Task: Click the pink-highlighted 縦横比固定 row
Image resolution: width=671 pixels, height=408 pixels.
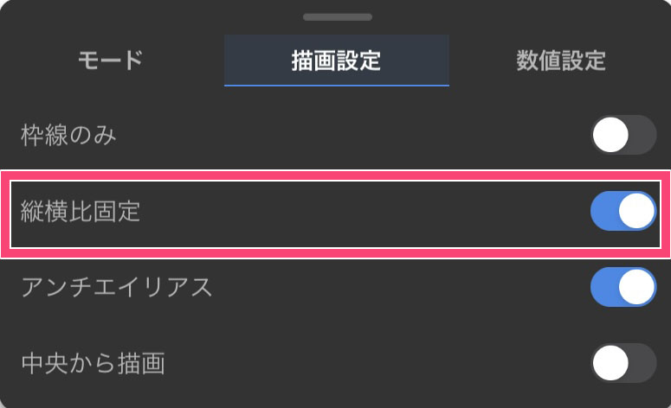Action: pyautogui.click(x=346, y=213)
